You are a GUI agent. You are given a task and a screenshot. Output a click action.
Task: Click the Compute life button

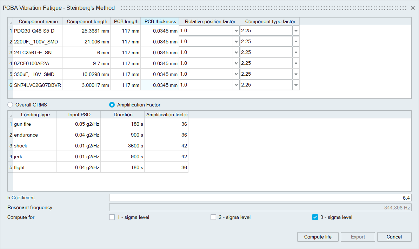[x=318, y=237]
